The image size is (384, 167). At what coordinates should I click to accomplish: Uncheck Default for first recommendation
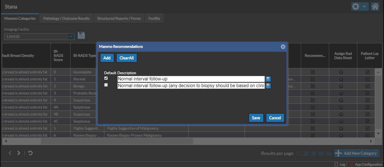(x=106, y=78)
